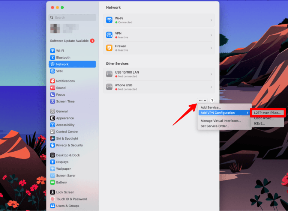Click the Firewall icon in Network list
Screen dimensions: 288x211
tap(109, 48)
